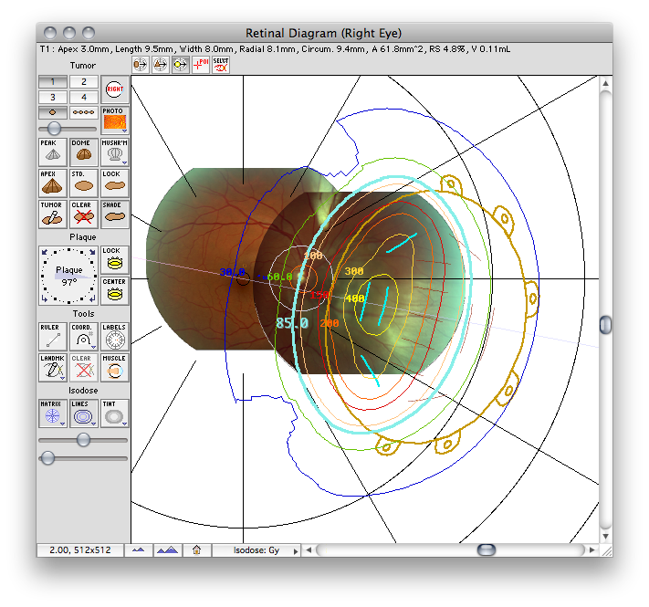Adjust the tumor photo opacity slider
The height and width of the screenshot is (607, 649).
point(54,129)
